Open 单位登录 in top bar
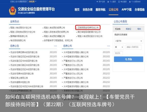The height and width of the screenshot is (112, 147). pyautogui.click(x=122, y=2)
